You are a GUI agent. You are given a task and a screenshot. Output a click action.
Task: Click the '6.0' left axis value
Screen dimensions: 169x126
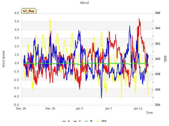coord(17,13)
